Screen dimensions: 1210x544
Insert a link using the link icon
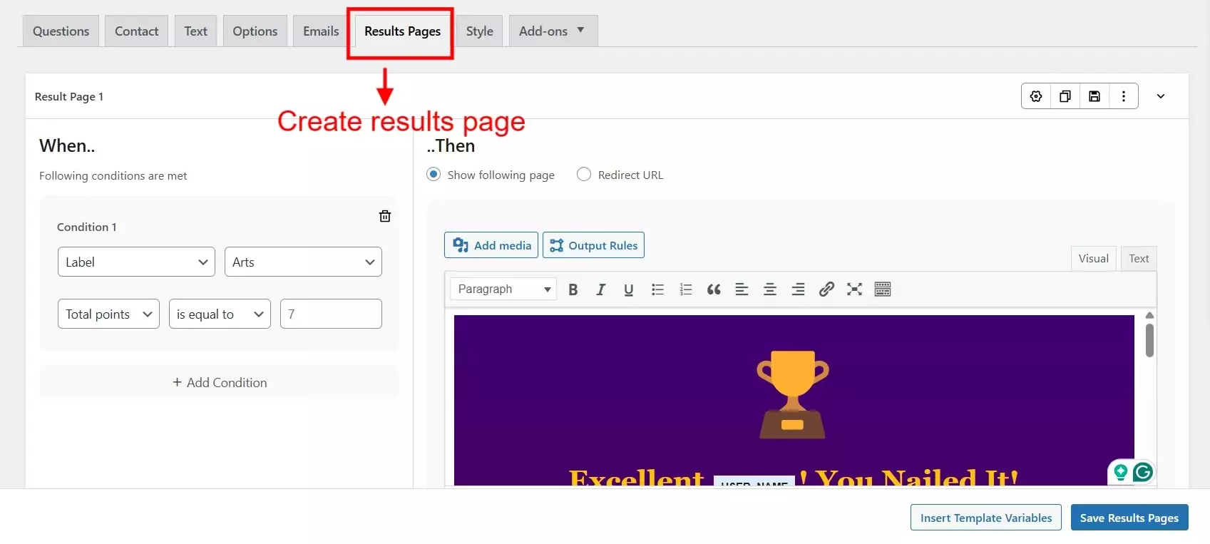click(826, 289)
